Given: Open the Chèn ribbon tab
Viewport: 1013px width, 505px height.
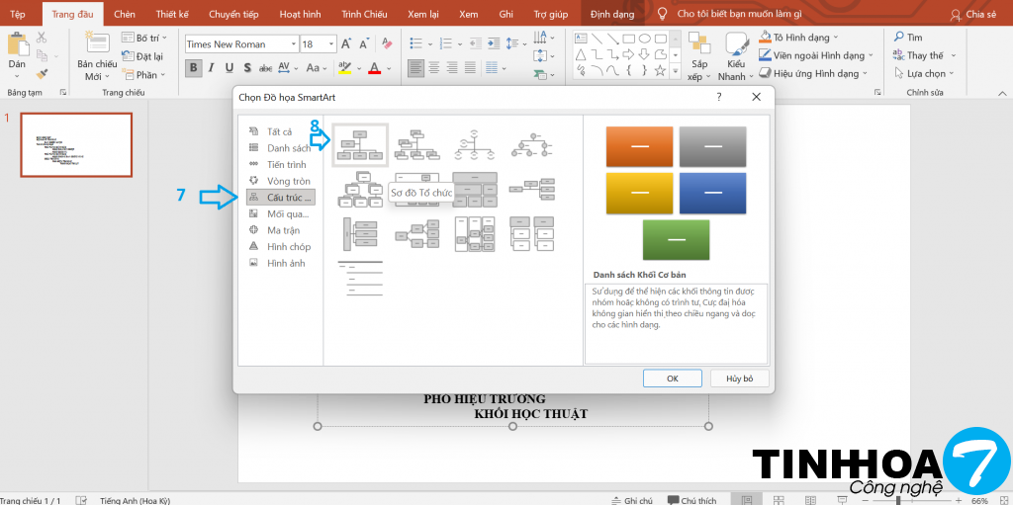Looking at the screenshot, I should click(x=125, y=15).
